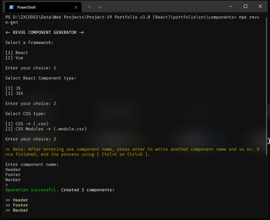Image resolution: width=270 pixels, height=220 pixels.
Task: Click the typed 'Navbar' entry under component name
Action: click(x=13, y=180)
